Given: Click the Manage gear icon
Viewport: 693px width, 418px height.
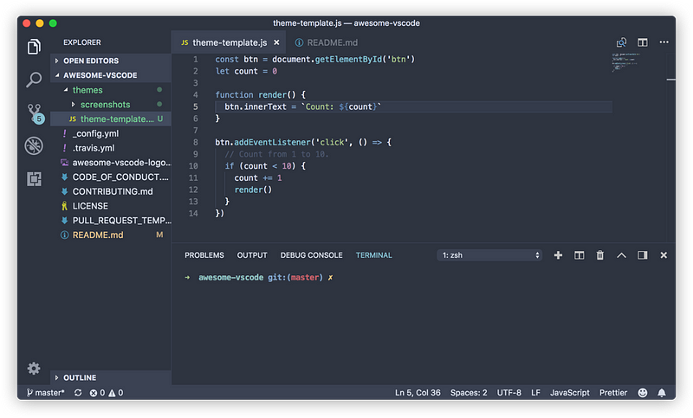Looking at the screenshot, I should coord(34,368).
